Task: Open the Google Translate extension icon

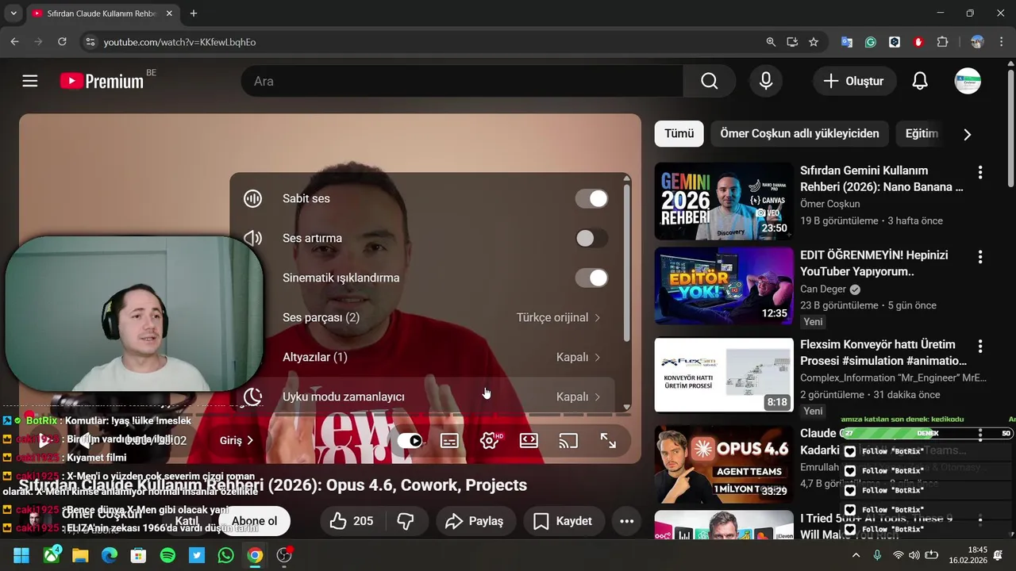Action: (847, 42)
